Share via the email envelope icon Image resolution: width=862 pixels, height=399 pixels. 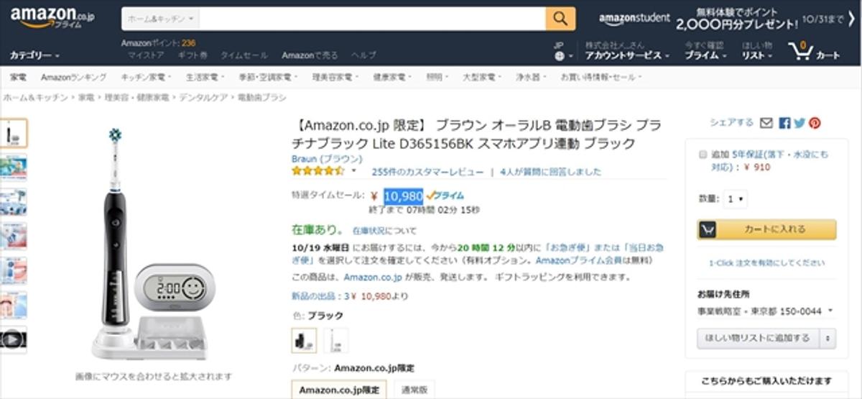pyautogui.click(x=766, y=123)
